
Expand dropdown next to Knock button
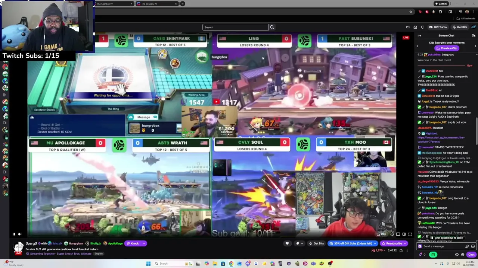tap(144, 243)
